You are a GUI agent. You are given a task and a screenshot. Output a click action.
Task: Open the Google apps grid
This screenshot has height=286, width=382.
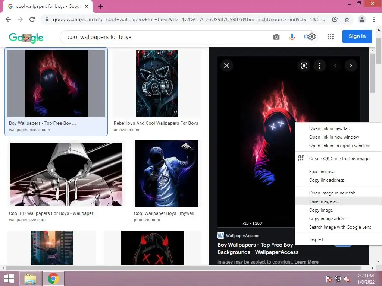331,36
